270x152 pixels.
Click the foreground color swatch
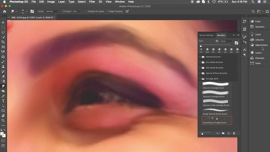click(2, 134)
